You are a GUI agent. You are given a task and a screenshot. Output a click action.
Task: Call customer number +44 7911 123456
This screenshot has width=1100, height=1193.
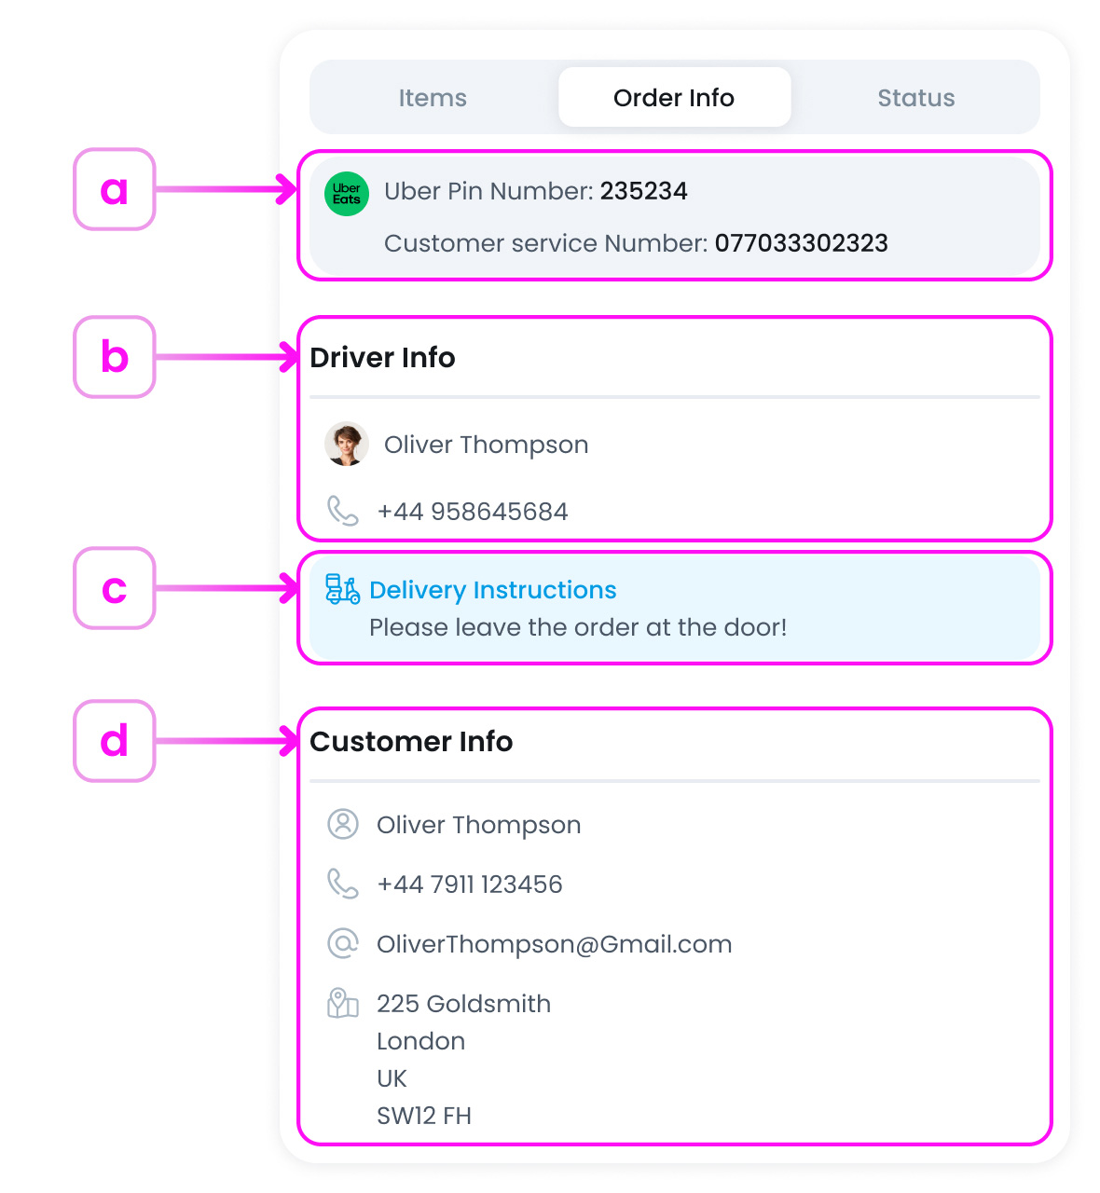pyautogui.click(x=469, y=884)
